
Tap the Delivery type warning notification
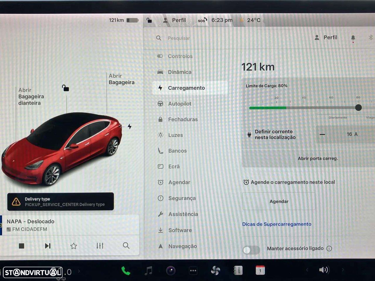[60, 201]
